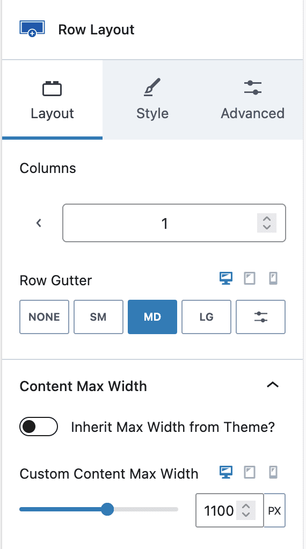Click the 1100 max width input field

pos(229,510)
